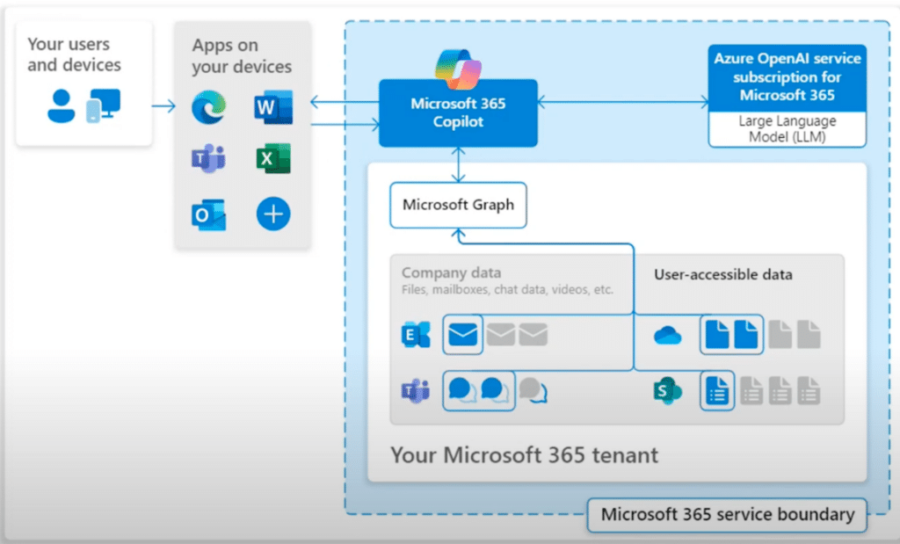Click the blue plus more-apps icon
Image resolution: width=900 pixels, height=544 pixels.
pyautogui.click(x=272, y=214)
